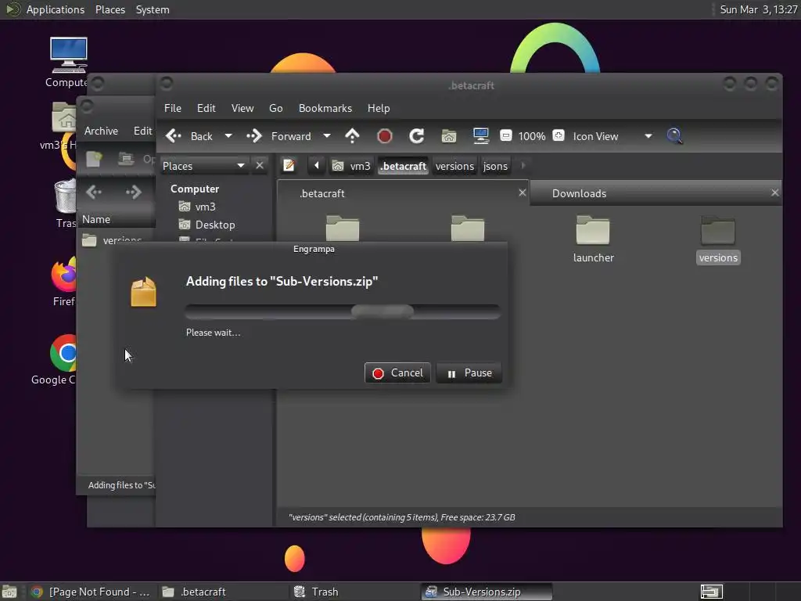The image size is (801, 601).
Task: Go forward in the Engrampa archive toolbar
Action: (x=134, y=193)
